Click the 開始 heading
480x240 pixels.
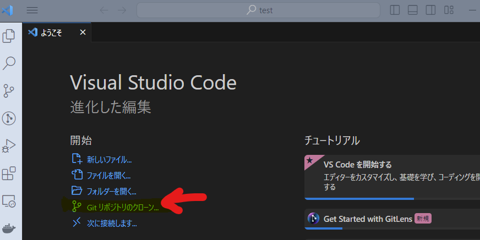pyautogui.click(x=81, y=141)
